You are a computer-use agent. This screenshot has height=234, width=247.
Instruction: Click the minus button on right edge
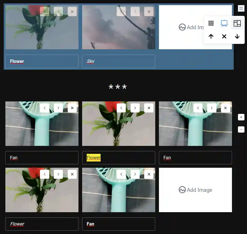[x=241, y=129]
